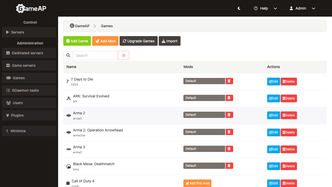Delete the 7 Days to Die game

click(x=289, y=82)
